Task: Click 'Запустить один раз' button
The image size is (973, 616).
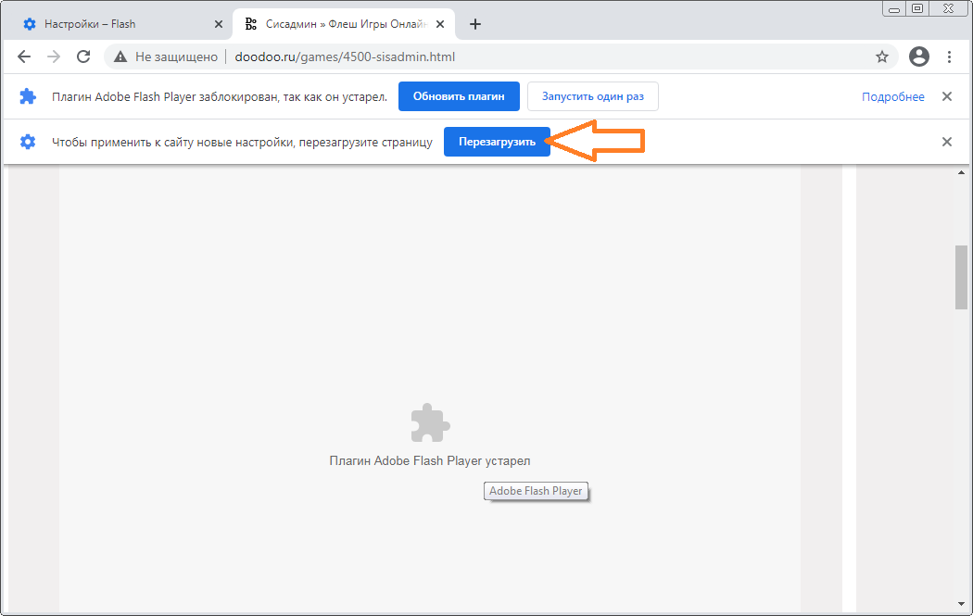Action: click(593, 96)
